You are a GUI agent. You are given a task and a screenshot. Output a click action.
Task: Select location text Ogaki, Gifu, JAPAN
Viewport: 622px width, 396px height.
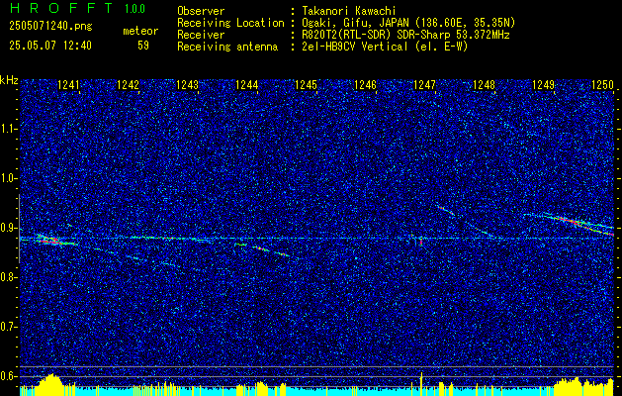coord(358,23)
